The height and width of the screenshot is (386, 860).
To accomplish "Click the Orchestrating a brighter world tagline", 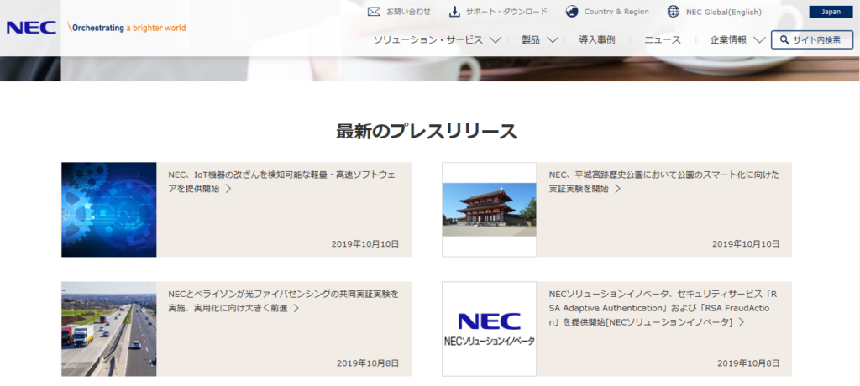I will coord(126,28).
